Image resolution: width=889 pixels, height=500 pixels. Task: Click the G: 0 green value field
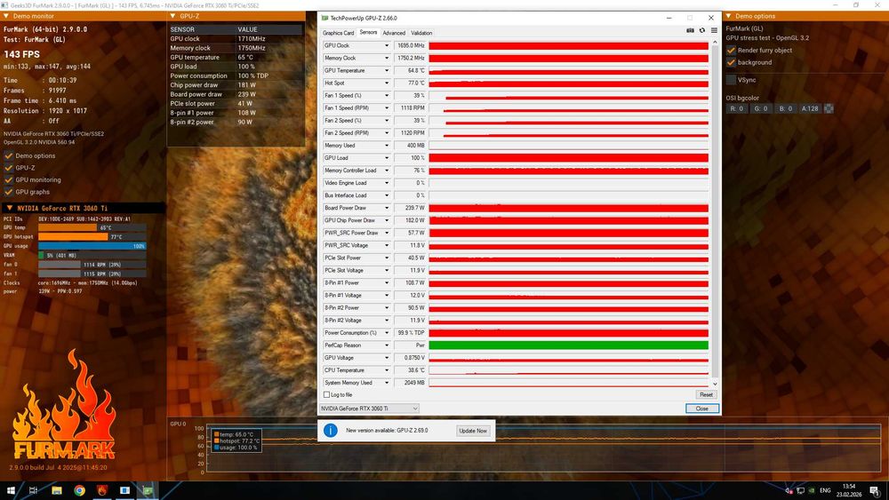(761, 108)
